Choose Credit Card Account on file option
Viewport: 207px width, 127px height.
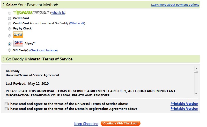[10, 23]
